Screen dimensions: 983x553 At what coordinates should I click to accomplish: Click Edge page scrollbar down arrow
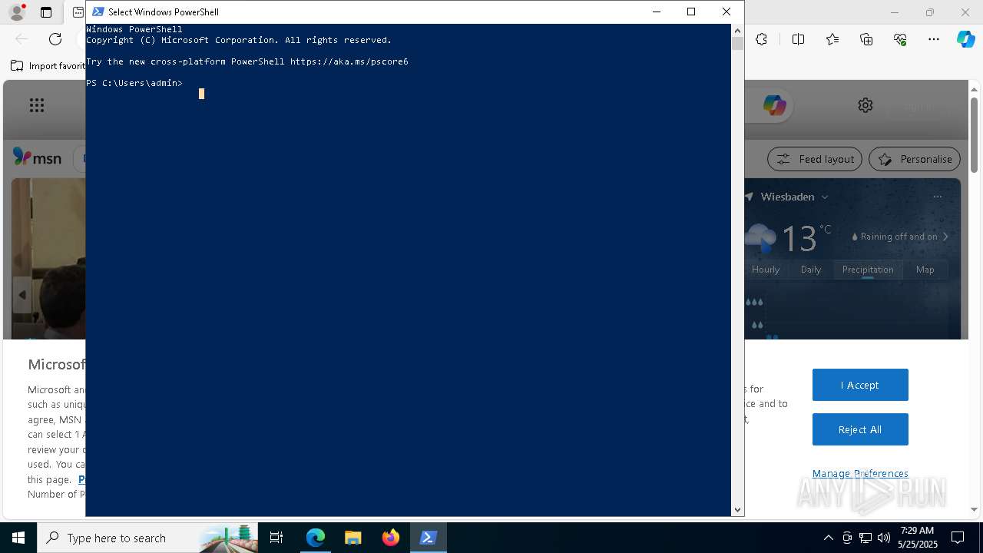(974, 509)
